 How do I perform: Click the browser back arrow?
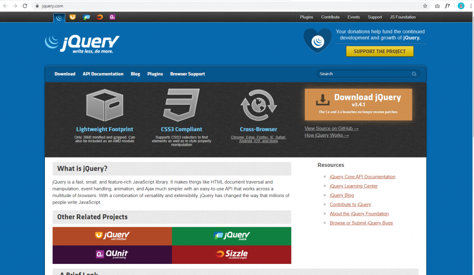pos(5,6)
